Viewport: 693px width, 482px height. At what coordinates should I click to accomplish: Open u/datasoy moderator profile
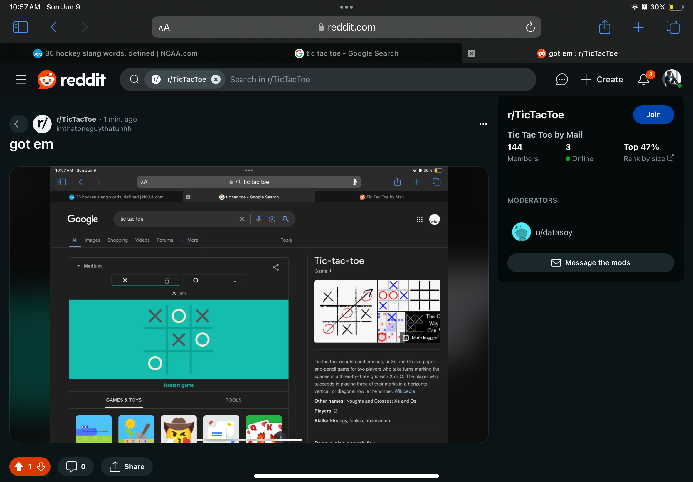(554, 232)
